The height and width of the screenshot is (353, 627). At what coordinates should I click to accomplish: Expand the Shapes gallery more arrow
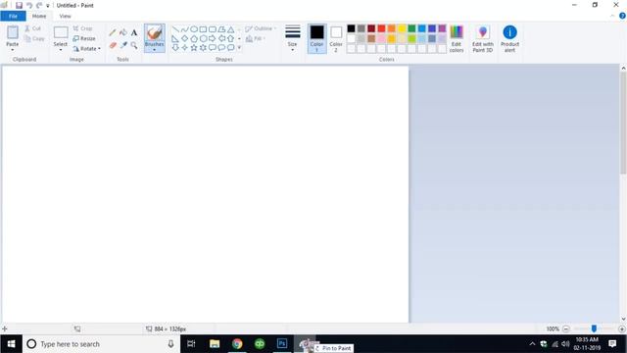[x=239, y=48]
